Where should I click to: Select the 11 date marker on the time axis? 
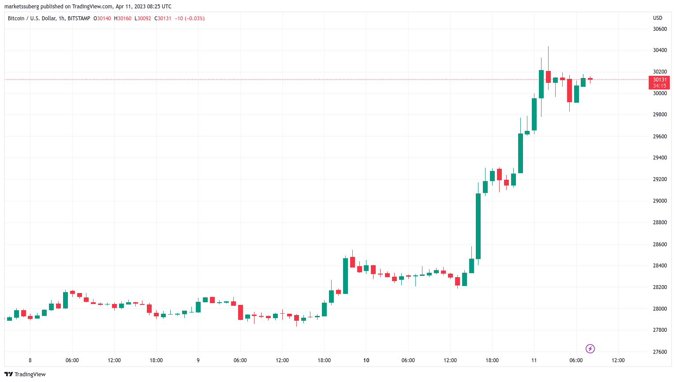point(534,360)
